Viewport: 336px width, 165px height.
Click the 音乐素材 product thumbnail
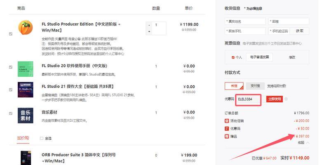pos(26,115)
